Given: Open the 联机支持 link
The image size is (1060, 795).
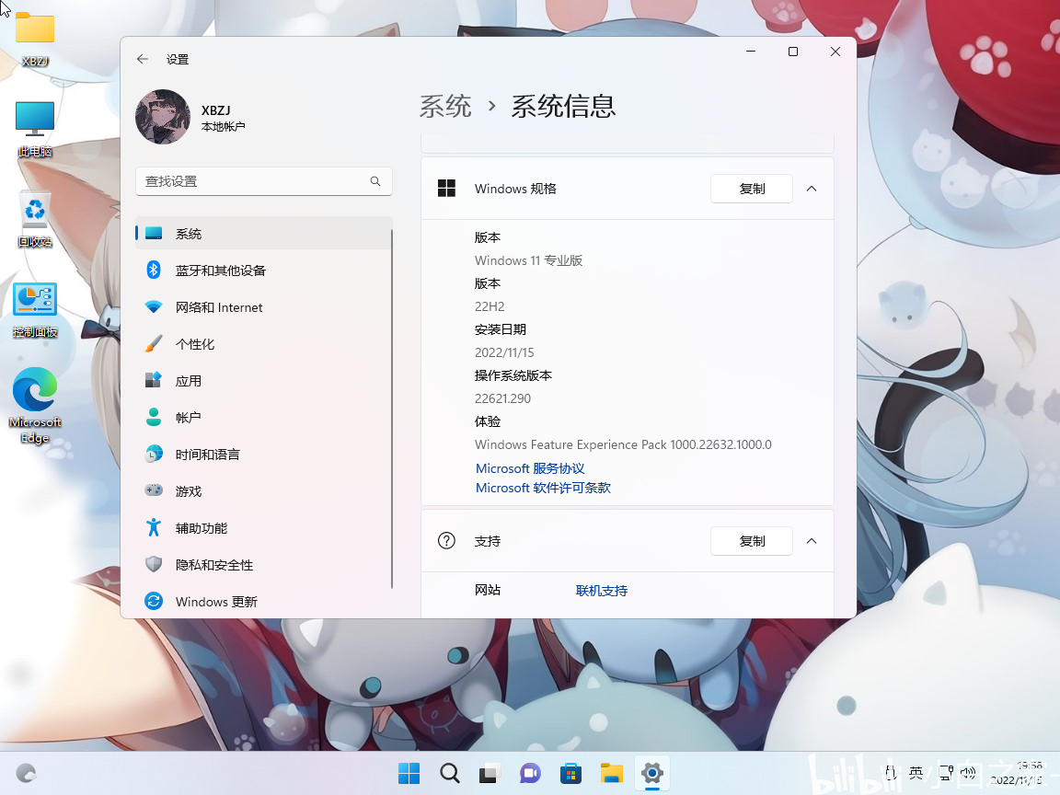Looking at the screenshot, I should (x=601, y=591).
